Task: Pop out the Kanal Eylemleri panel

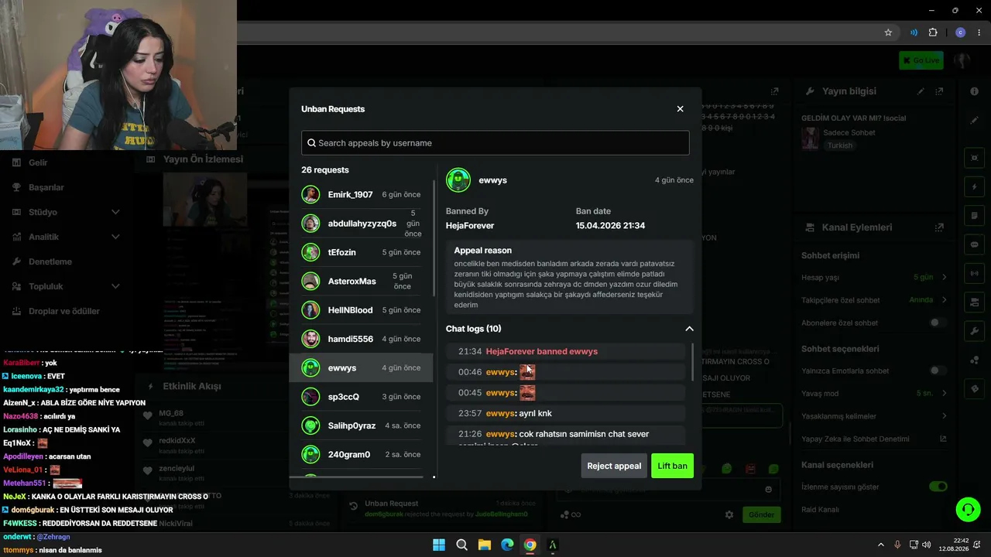Action: pyautogui.click(x=939, y=227)
